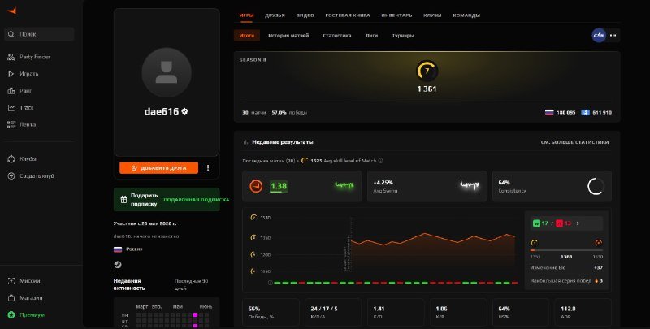650x329 pixels.
Task: Switch to the ГОСТЕВАЯ КНИГА tab
Action: 348,15
